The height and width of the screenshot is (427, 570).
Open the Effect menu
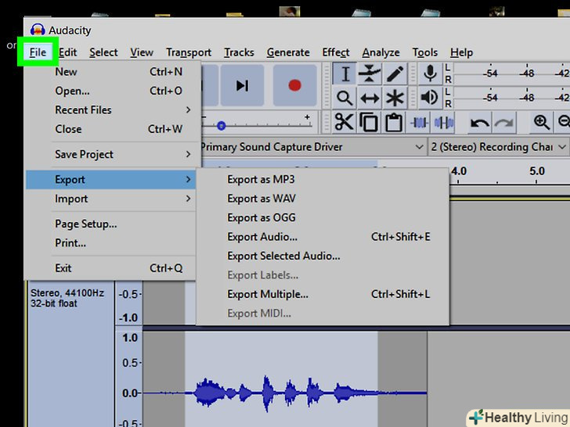(336, 52)
